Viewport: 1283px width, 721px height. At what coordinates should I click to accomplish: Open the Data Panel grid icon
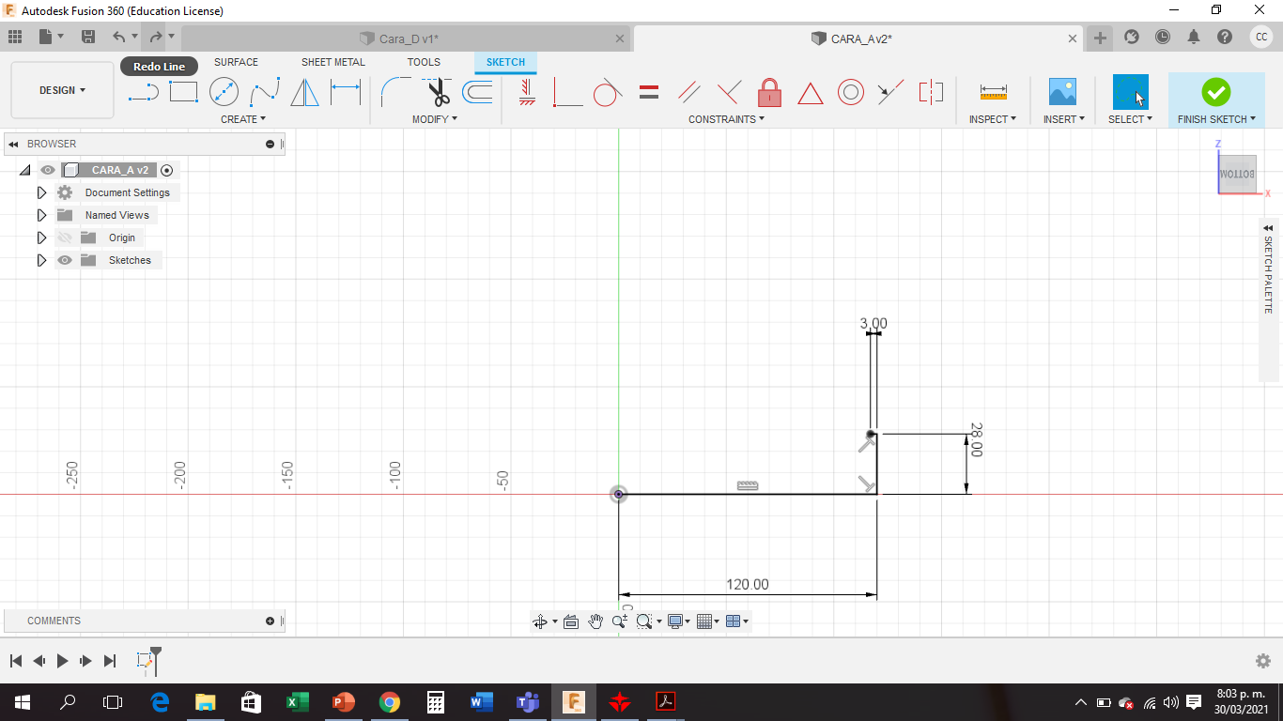[15, 37]
